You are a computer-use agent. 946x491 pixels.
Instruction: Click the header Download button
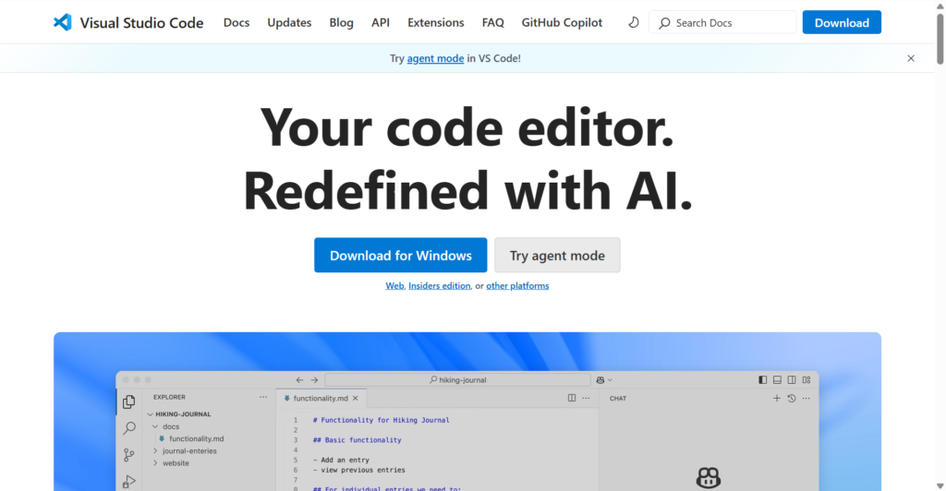(842, 23)
